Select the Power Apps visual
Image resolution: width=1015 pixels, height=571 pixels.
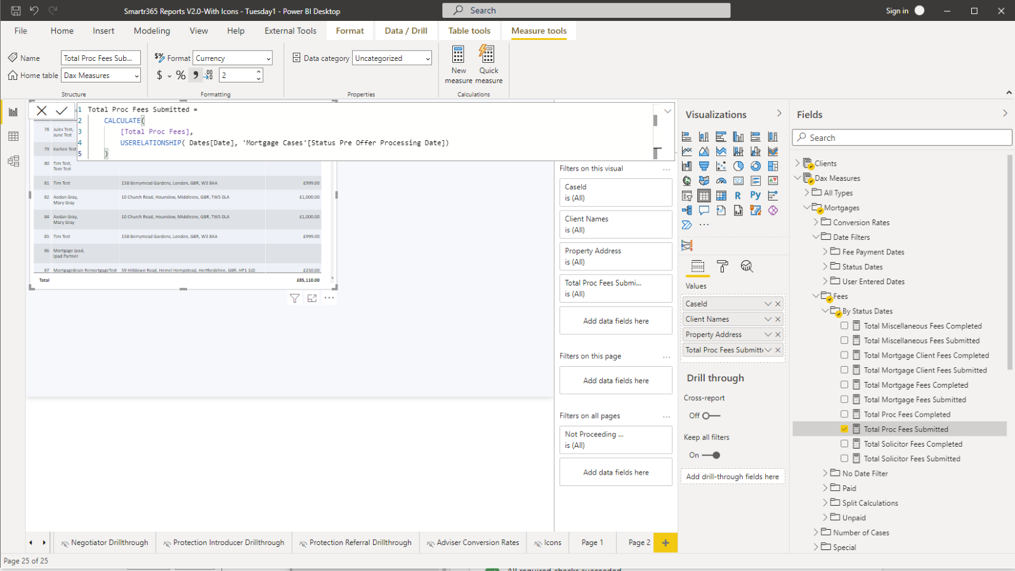click(773, 210)
